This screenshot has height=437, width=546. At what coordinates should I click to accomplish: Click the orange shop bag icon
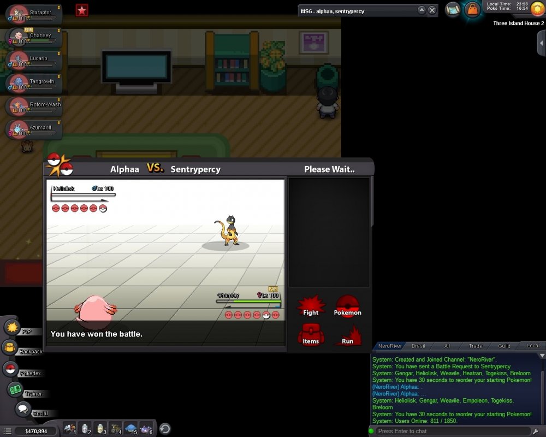(472, 9)
